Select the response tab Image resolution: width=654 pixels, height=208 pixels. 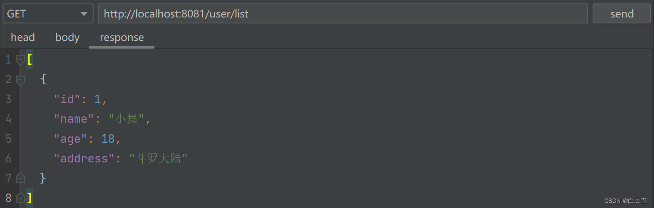tap(122, 38)
